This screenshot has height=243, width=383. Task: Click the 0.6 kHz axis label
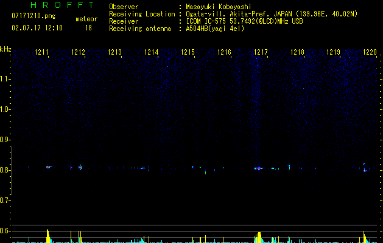(5, 231)
